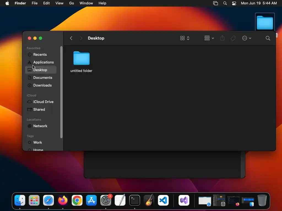Collapse the Tags sidebar section
Image resolution: width=282 pixels, height=211 pixels.
click(x=30, y=136)
